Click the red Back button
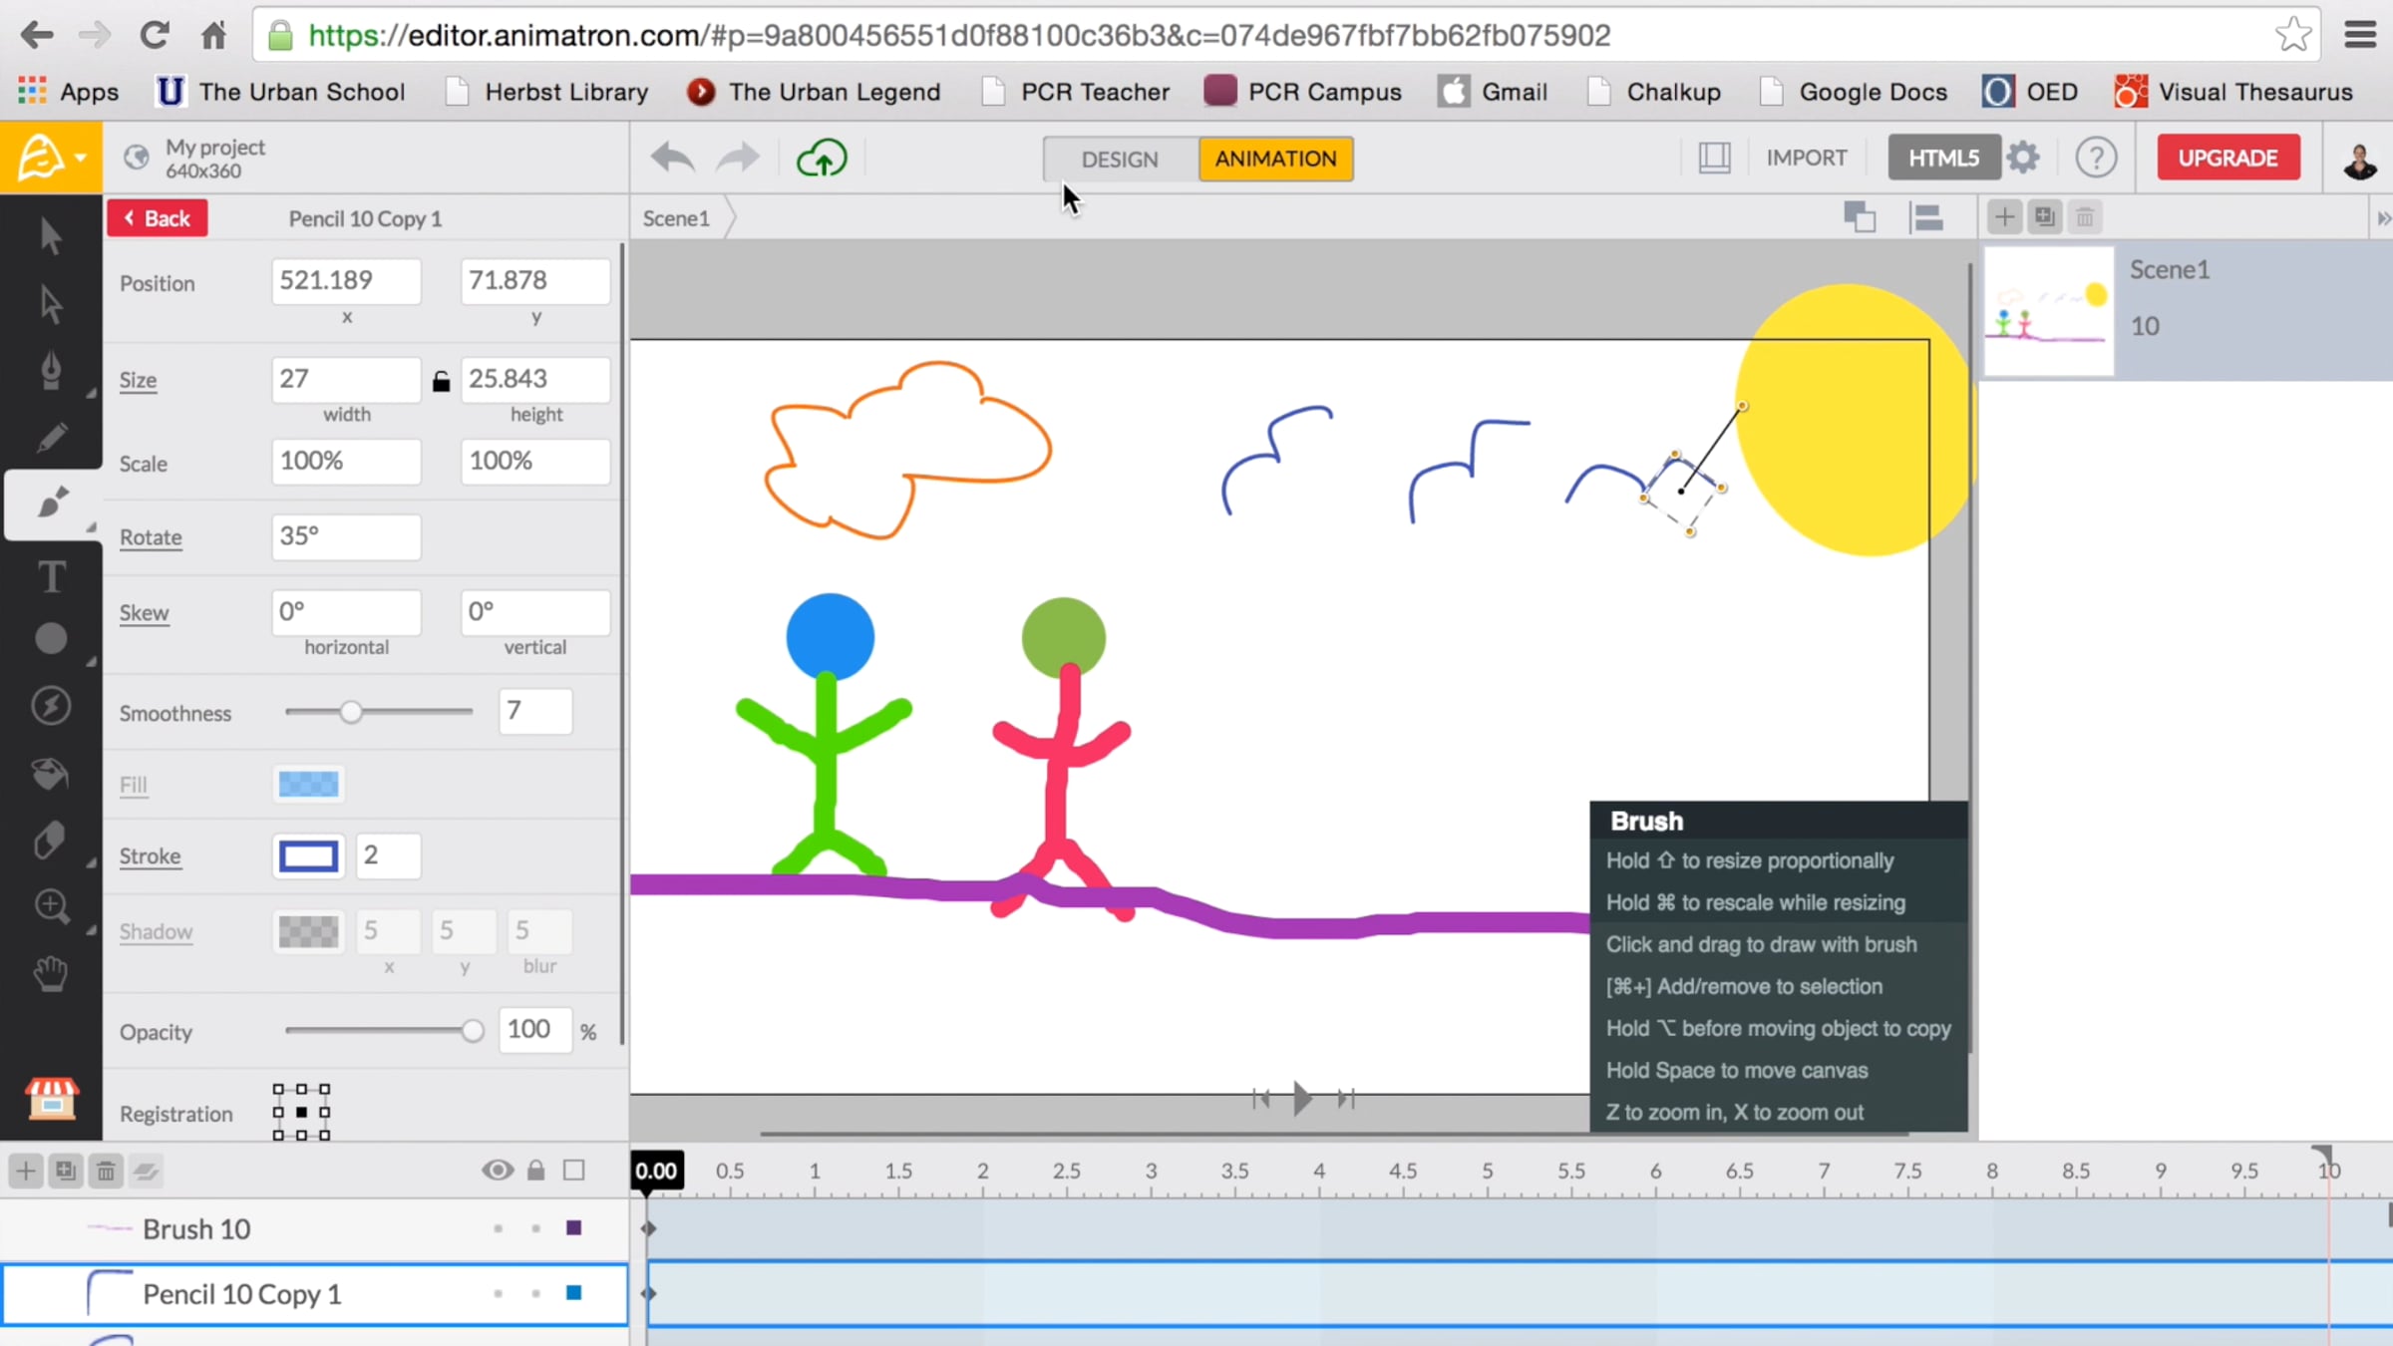The height and width of the screenshot is (1346, 2393). (158, 218)
